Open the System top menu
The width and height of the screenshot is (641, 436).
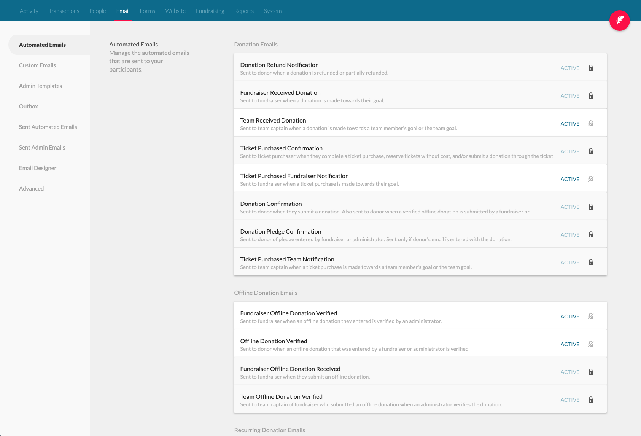pyautogui.click(x=273, y=11)
